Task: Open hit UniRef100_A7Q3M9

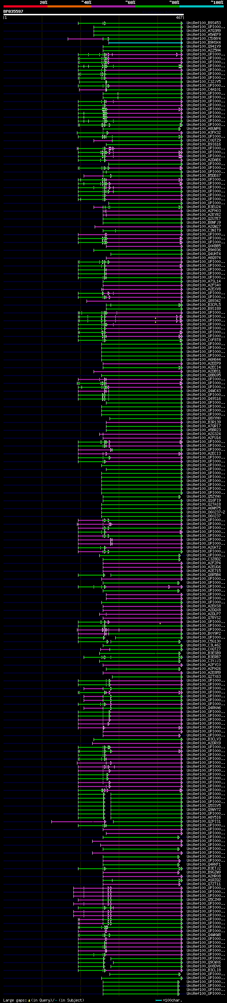Action: [x=204, y=31]
